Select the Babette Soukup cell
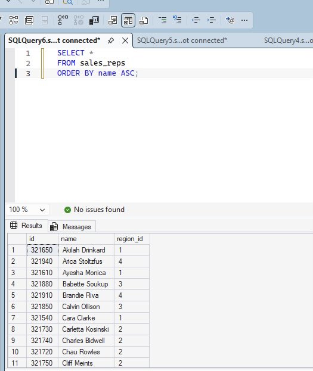The width and height of the screenshot is (313, 371). (x=86, y=284)
